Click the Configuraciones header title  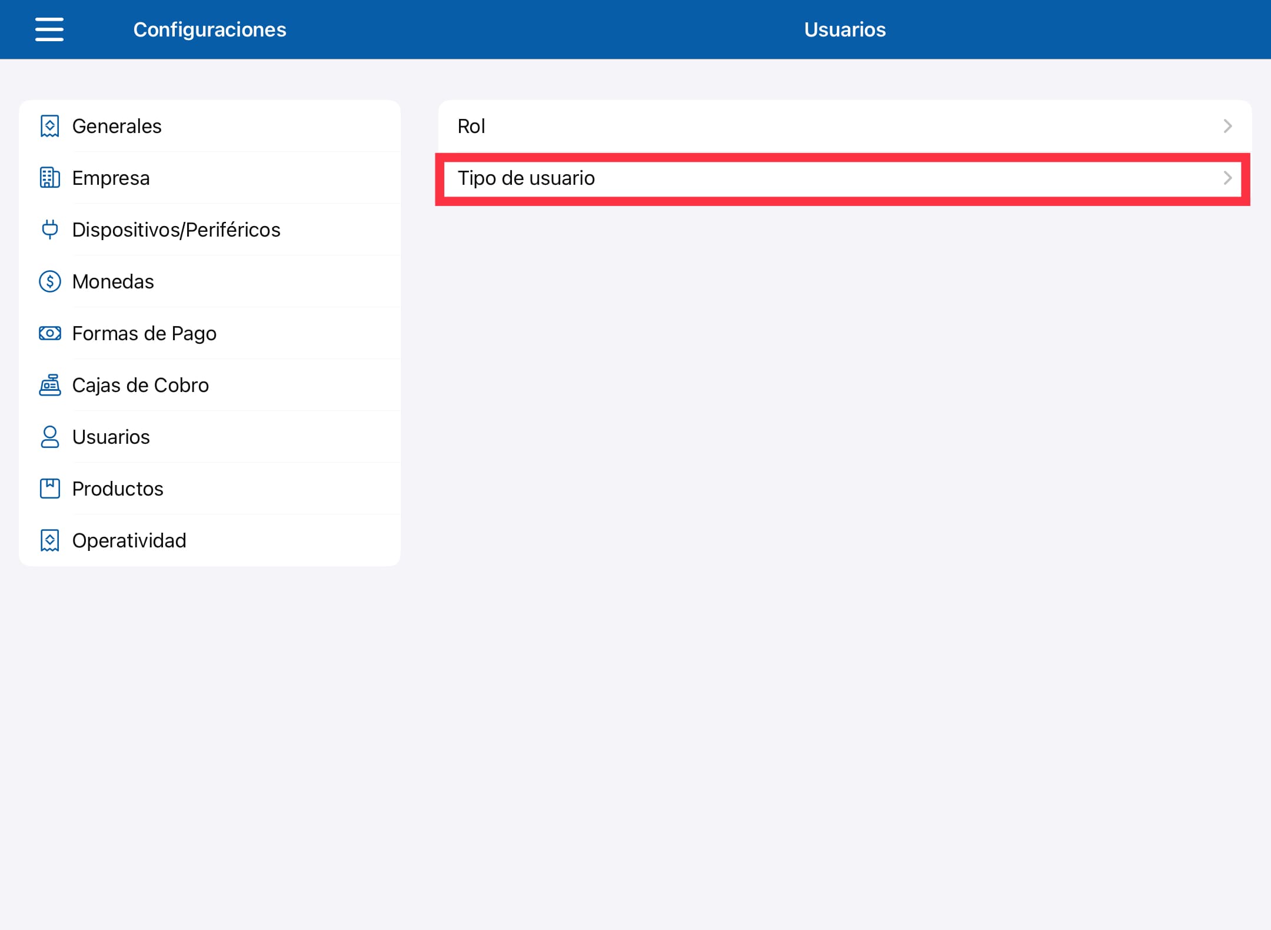[210, 29]
